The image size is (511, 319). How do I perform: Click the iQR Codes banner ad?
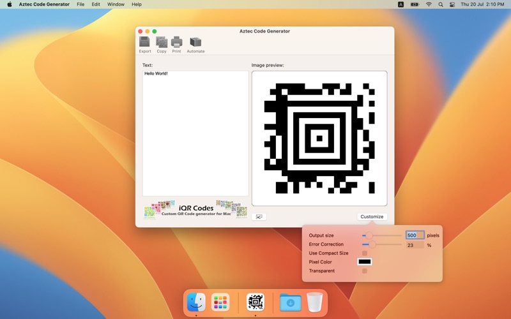coord(195,209)
